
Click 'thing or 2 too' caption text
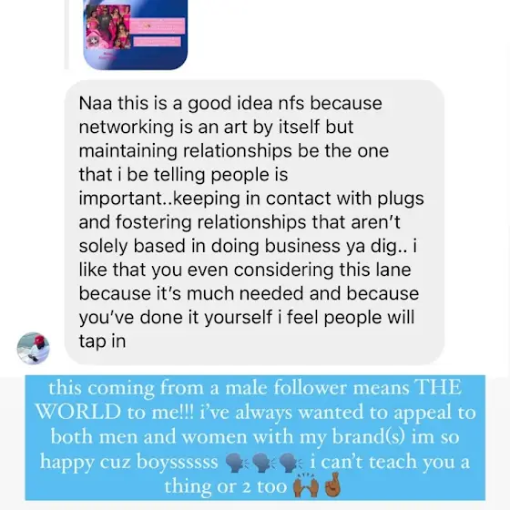(226, 487)
